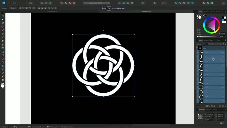Image resolution: width=227 pixels, height=128 pixels.
Task: Toggle visibility of the Knot layer
Action: pyautogui.click(x=223, y=48)
